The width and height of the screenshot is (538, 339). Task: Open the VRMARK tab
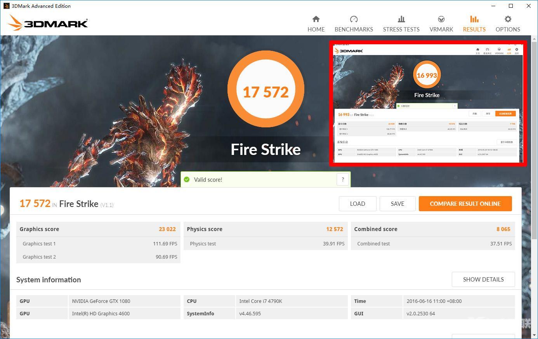(x=441, y=24)
